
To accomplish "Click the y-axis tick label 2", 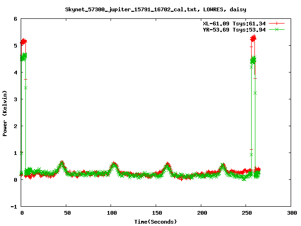I will 16,126.
